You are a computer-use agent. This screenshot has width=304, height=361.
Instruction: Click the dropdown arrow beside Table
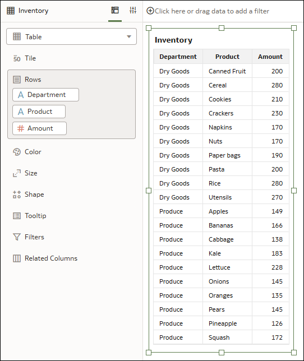[129, 36]
